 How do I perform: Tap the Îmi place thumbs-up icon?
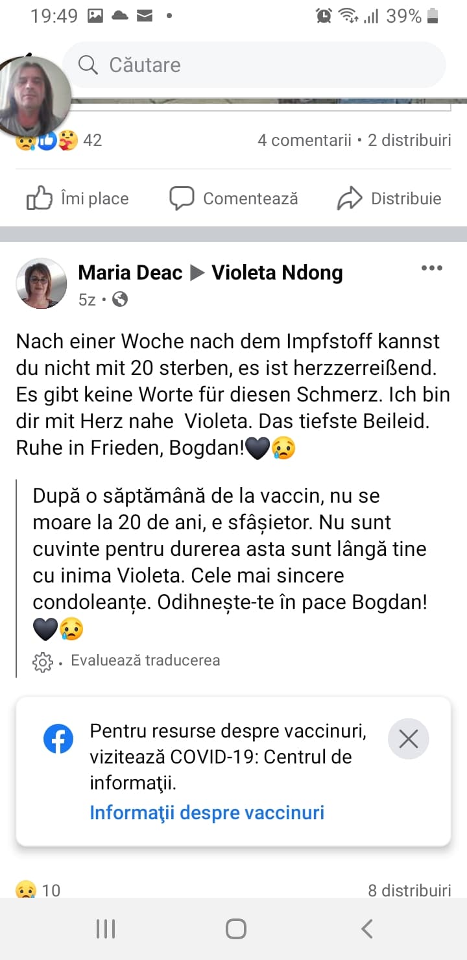click(40, 198)
